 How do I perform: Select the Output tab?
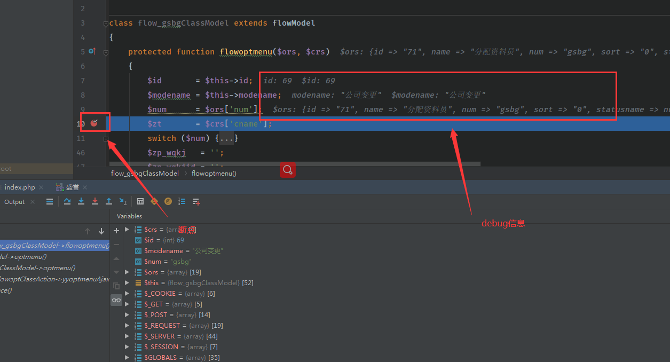click(14, 202)
